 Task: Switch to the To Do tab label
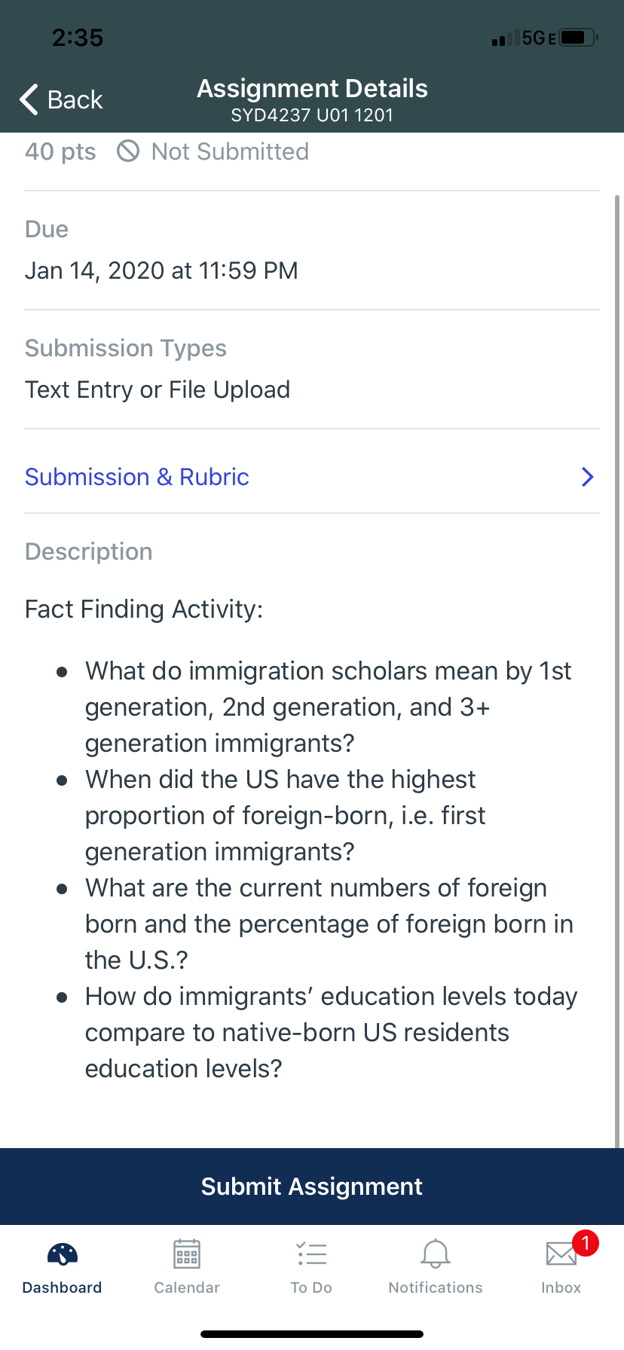[x=311, y=1287]
